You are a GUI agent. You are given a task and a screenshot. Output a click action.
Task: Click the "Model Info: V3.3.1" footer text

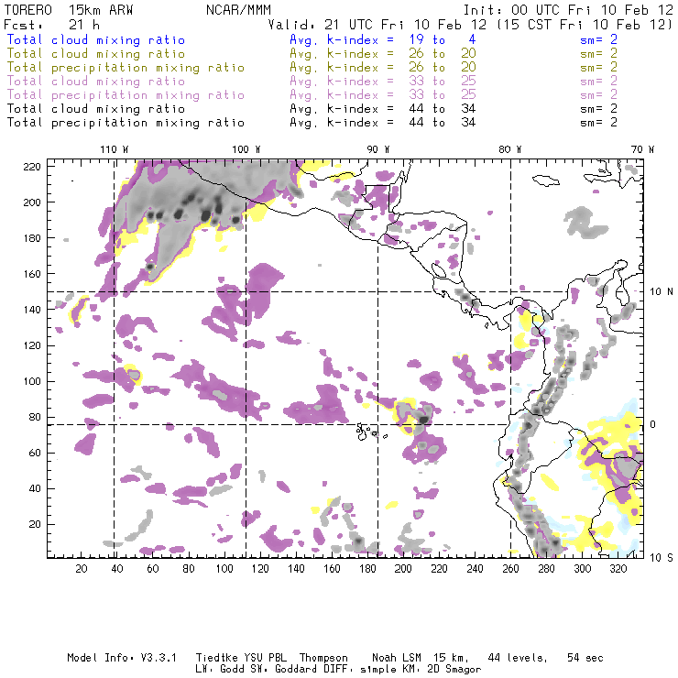click(122, 658)
